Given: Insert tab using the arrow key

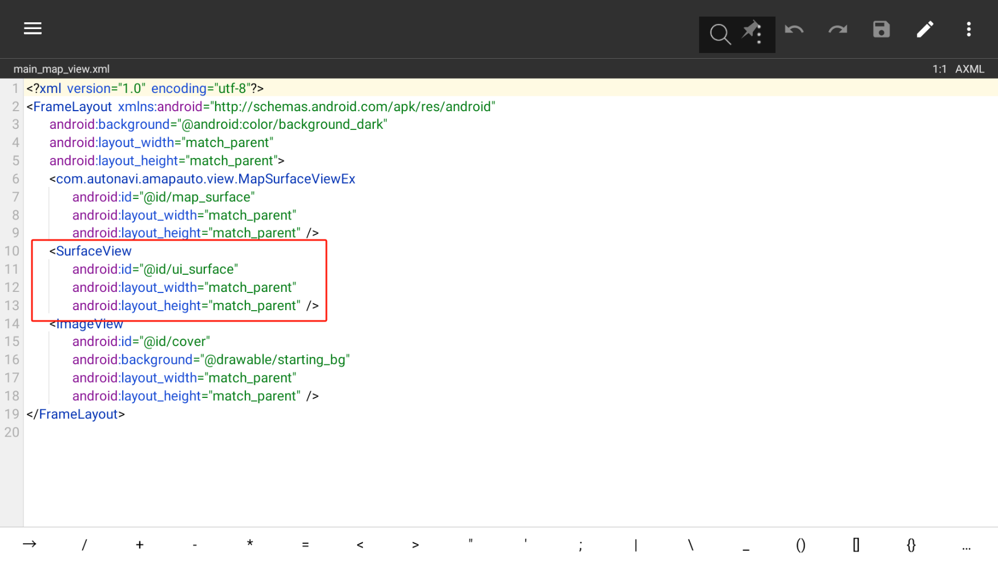Looking at the screenshot, I should point(30,544).
